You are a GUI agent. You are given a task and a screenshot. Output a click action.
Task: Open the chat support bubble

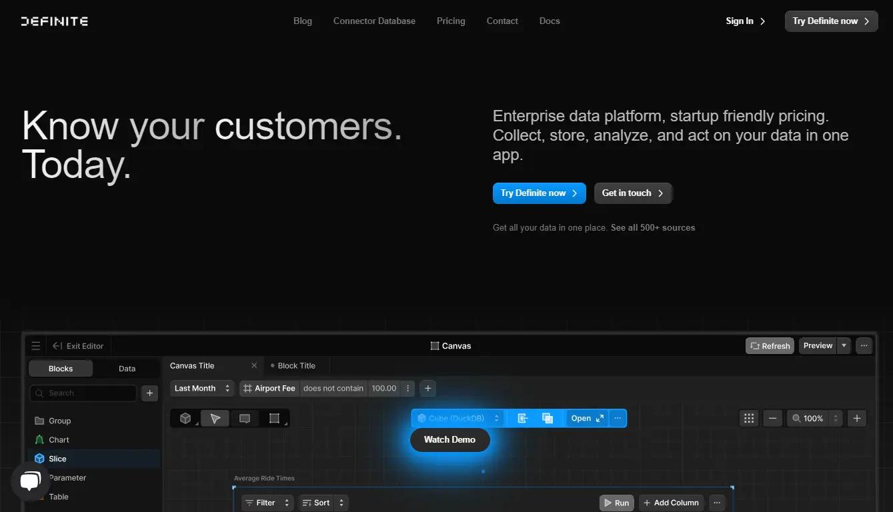pyautogui.click(x=30, y=481)
